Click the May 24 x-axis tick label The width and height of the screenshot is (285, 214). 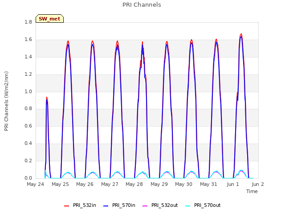point(36,184)
